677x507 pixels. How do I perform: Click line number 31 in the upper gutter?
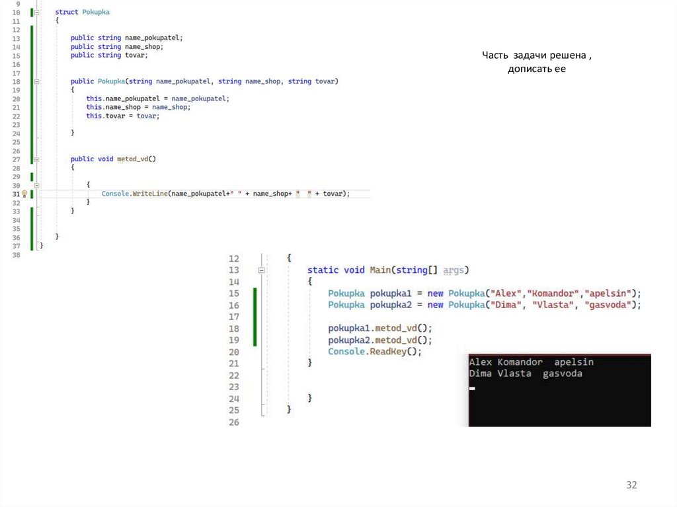pos(17,194)
